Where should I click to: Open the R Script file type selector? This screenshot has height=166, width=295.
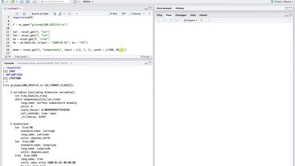[x=146, y=57]
